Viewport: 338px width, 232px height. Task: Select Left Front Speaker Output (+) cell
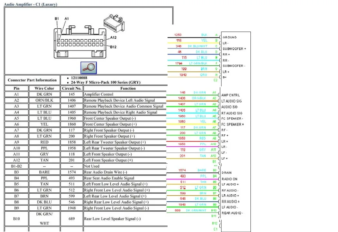pos(126,160)
